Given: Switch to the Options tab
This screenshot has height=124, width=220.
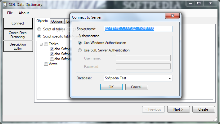Looking at the screenshot, I should tap(57, 21).
